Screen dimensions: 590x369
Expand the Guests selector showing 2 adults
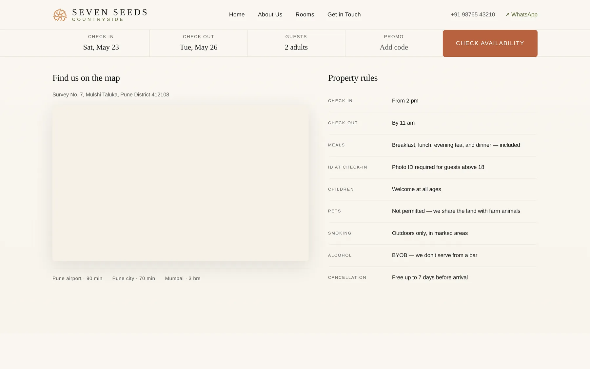click(x=296, y=43)
